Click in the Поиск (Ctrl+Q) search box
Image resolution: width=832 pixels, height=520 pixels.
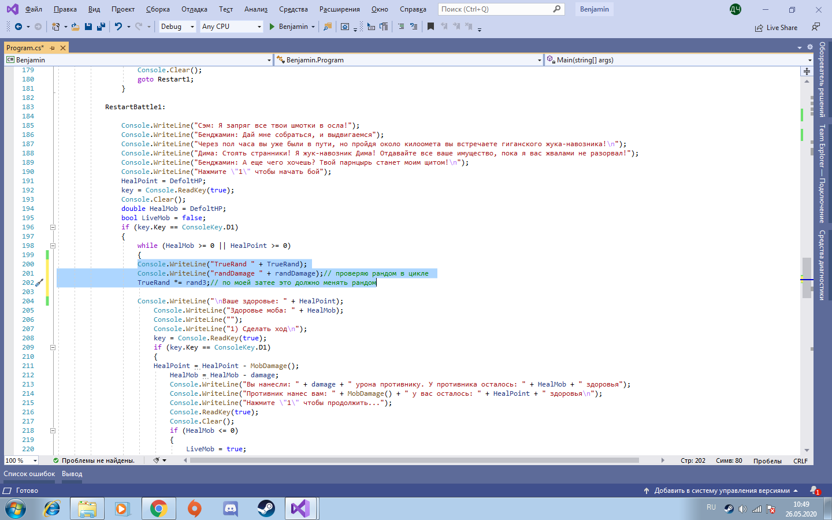pos(500,9)
